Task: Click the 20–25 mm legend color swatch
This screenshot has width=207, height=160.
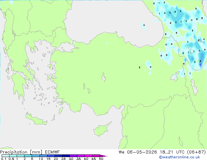Action: coord(58,156)
